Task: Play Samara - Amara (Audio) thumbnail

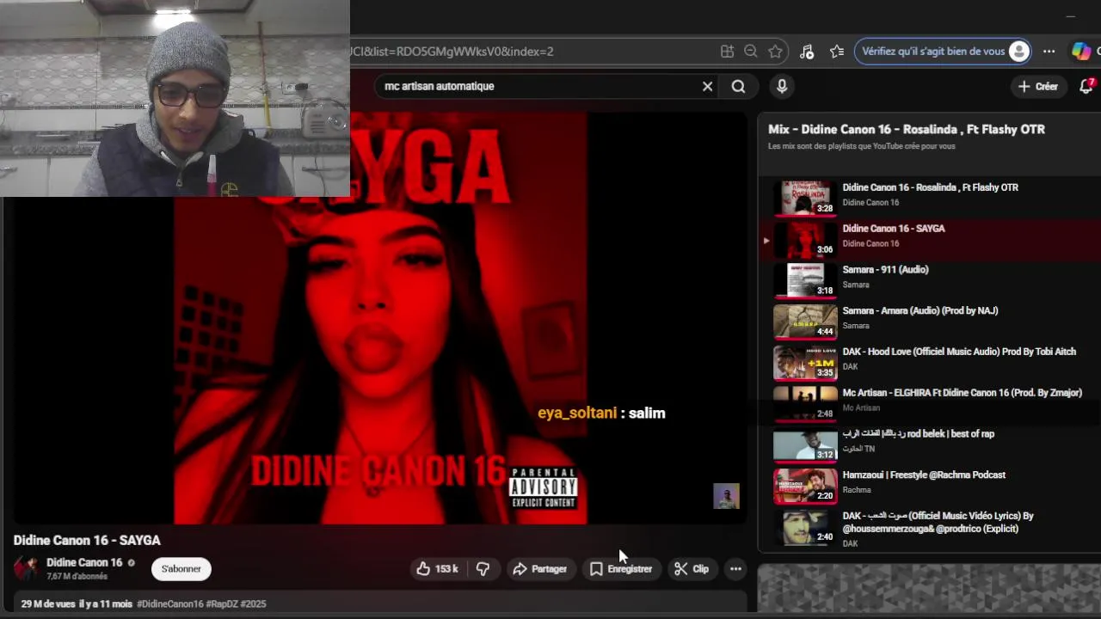Action: (x=805, y=321)
